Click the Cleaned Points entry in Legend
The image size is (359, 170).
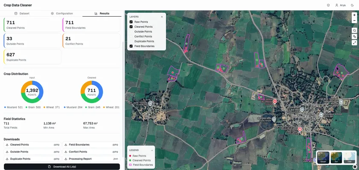[x=140, y=161]
